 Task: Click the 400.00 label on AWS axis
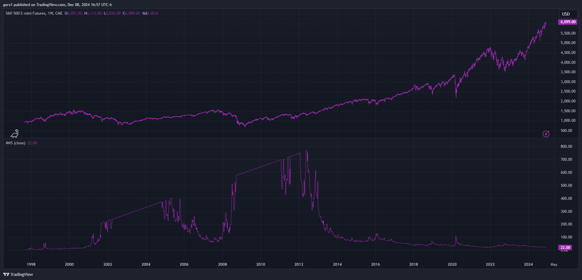click(566, 199)
